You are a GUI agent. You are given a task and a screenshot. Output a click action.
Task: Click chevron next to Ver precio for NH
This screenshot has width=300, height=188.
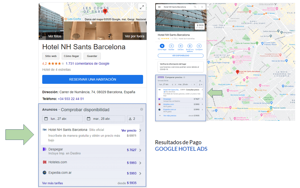pyautogui.click(x=140, y=130)
